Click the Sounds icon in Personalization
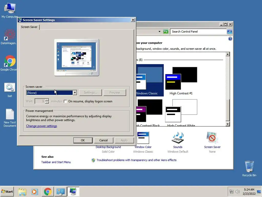 click(178, 138)
